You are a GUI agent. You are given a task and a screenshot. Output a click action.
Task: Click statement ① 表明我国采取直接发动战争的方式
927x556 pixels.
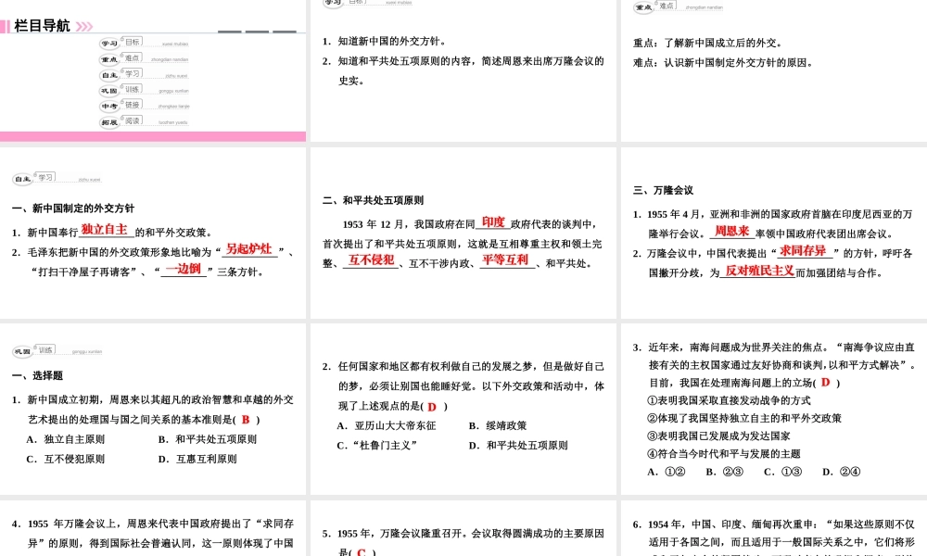(x=729, y=400)
